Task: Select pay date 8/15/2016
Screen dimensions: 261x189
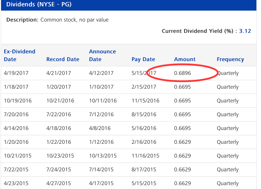Action: 144,114
